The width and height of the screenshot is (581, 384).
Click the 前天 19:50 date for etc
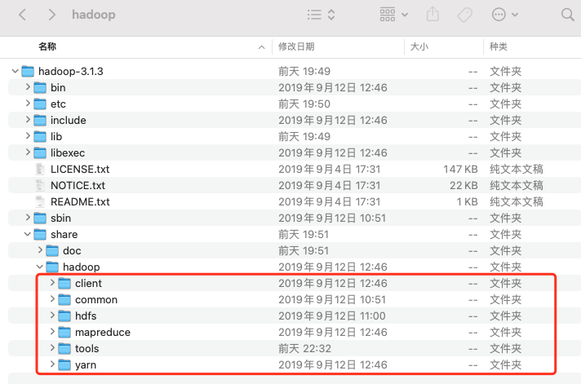304,104
